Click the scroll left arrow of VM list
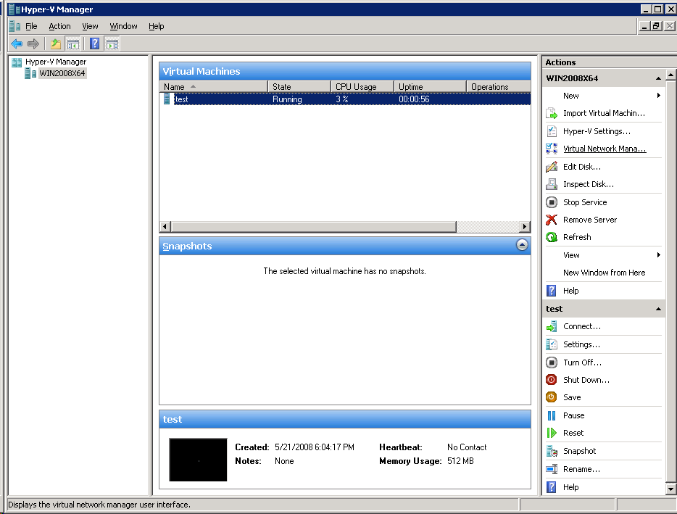 (165, 227)
